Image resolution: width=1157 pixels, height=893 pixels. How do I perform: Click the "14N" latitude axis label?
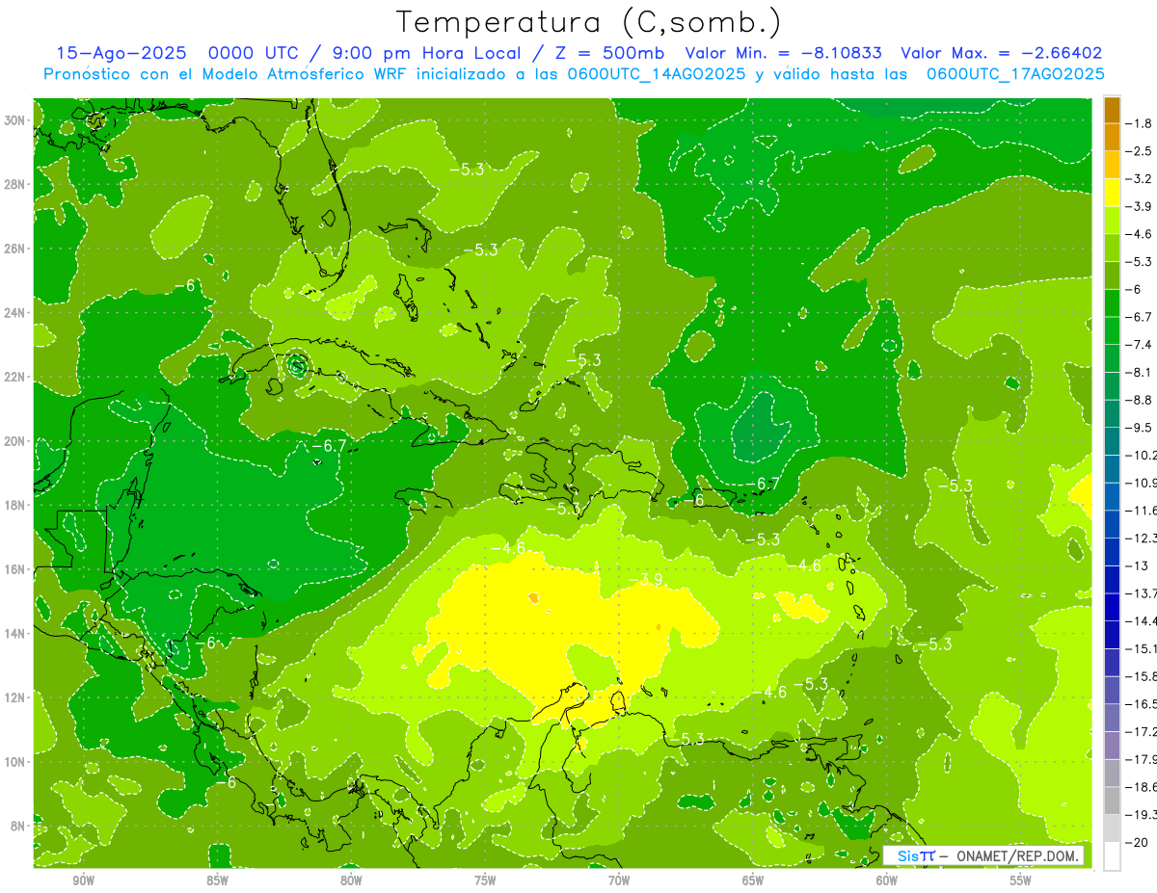click(15, 633)
